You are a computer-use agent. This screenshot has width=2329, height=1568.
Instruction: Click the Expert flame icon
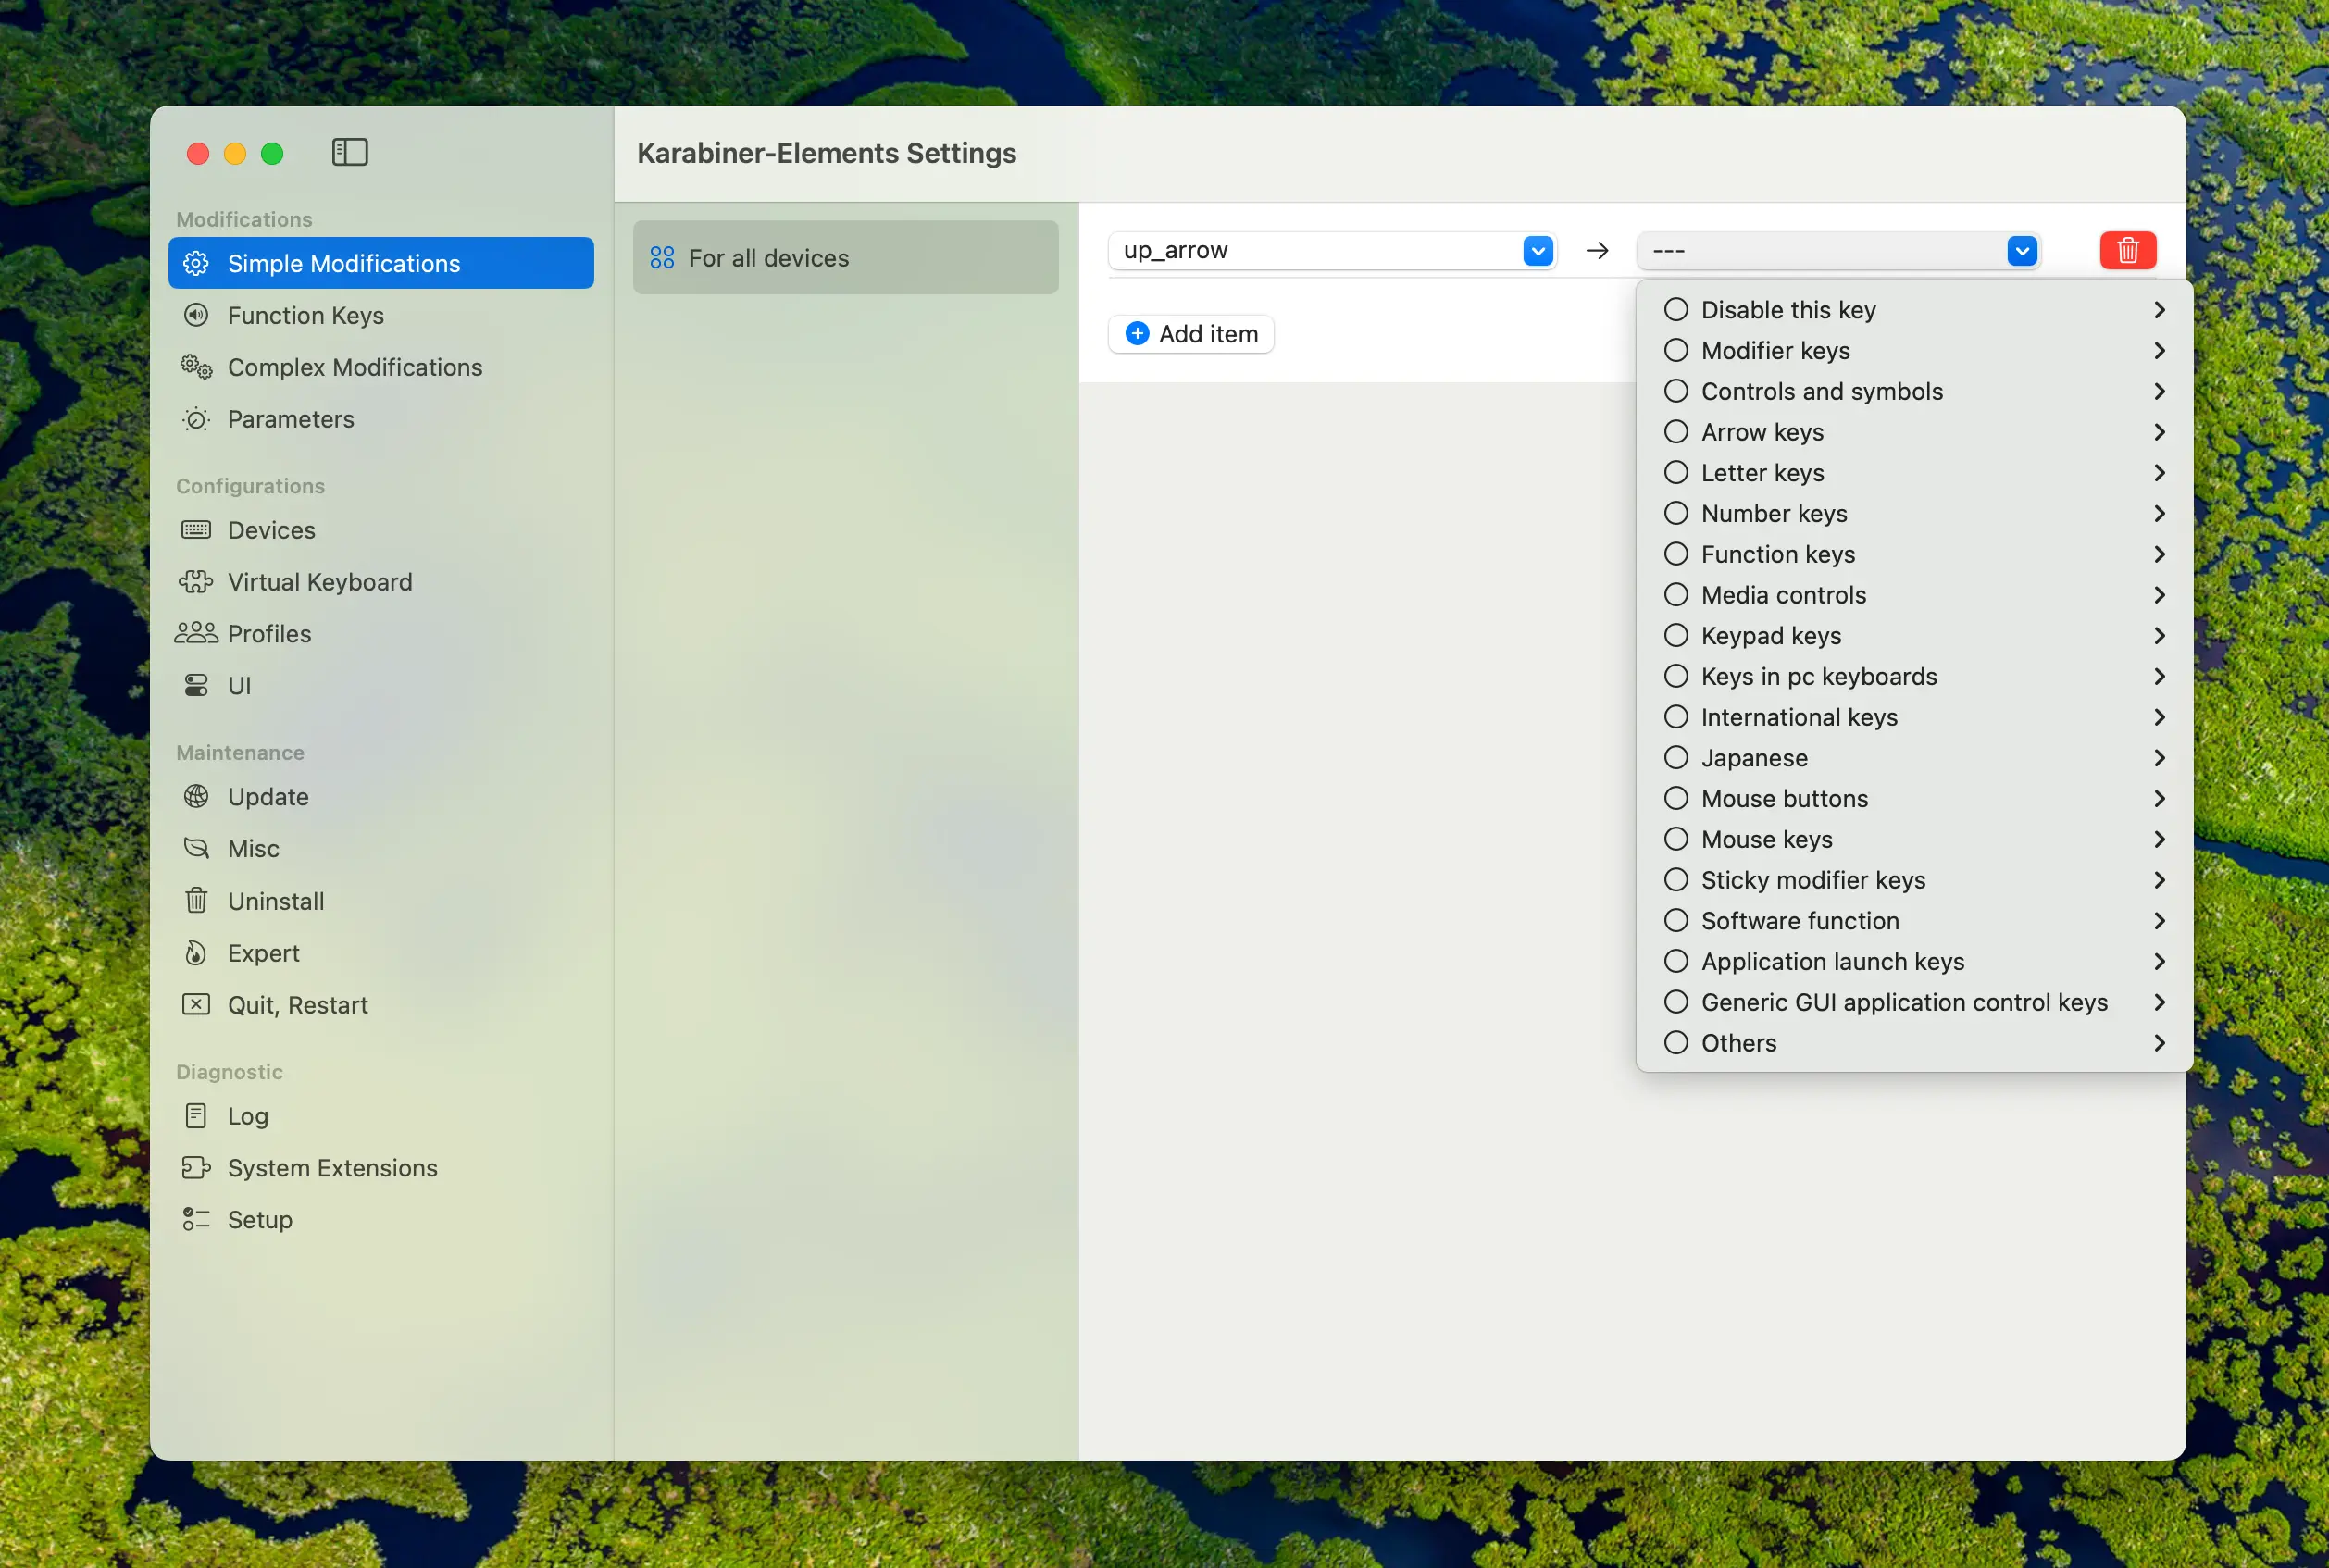(196, 952)
